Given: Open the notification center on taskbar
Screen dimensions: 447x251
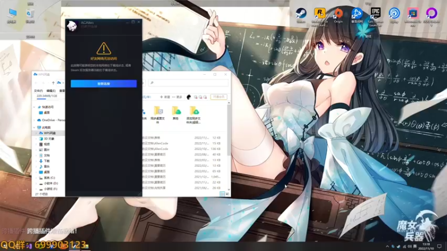Looking at the screenshot, I should (439, 247).
